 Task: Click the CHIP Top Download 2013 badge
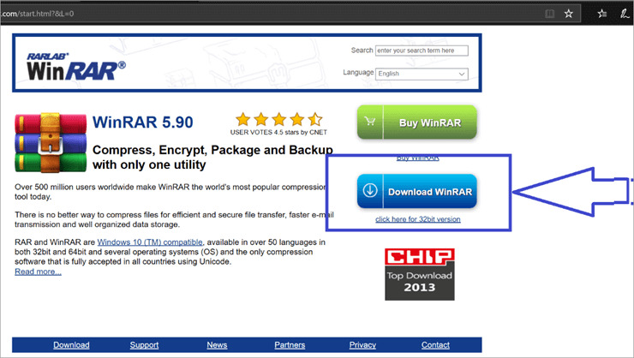419,274
